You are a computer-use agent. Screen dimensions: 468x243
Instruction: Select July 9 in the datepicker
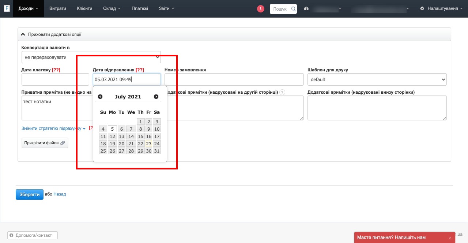point(149,129)
